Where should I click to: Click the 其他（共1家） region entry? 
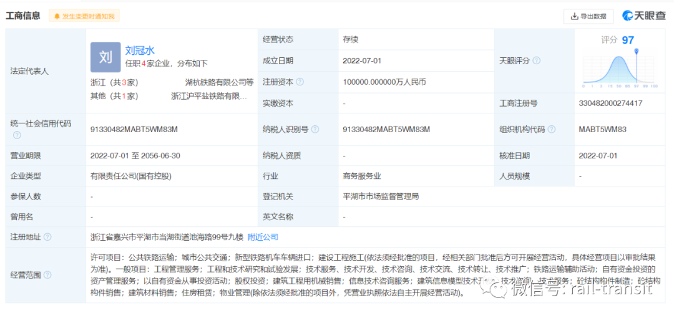[114, 96]
